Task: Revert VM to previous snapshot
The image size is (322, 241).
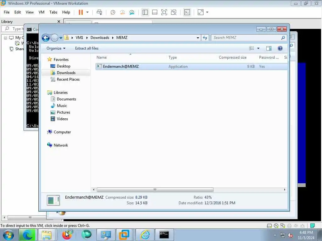Action: [122, 12]
